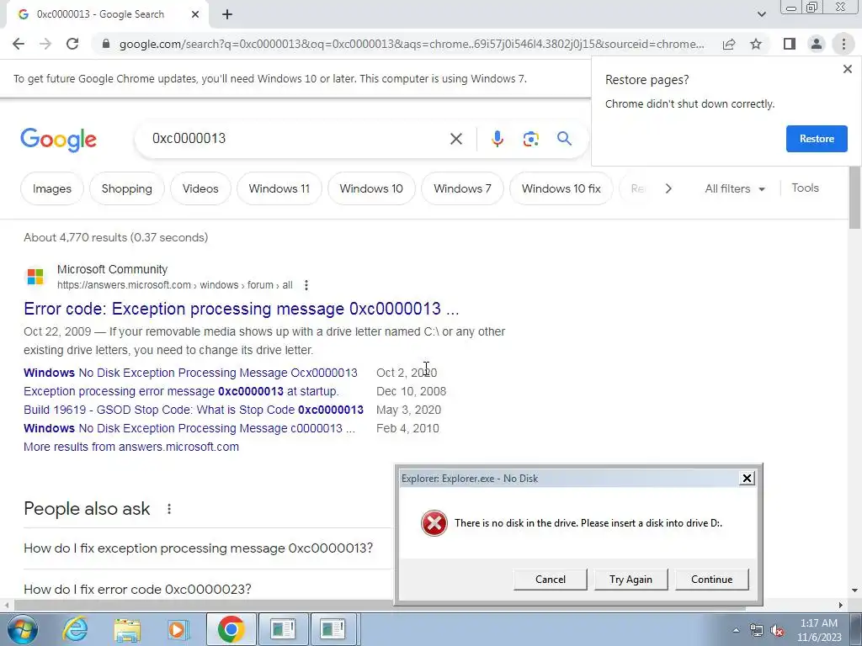Go to Google home via logo
Viewport: 862px width, 646px height.
point(58,140)
